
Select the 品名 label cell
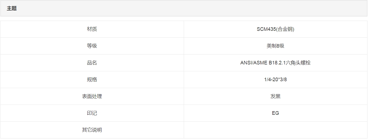point(92,63)
